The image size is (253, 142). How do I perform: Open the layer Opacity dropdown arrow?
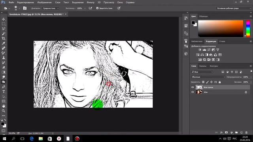(x=251, y=77)
